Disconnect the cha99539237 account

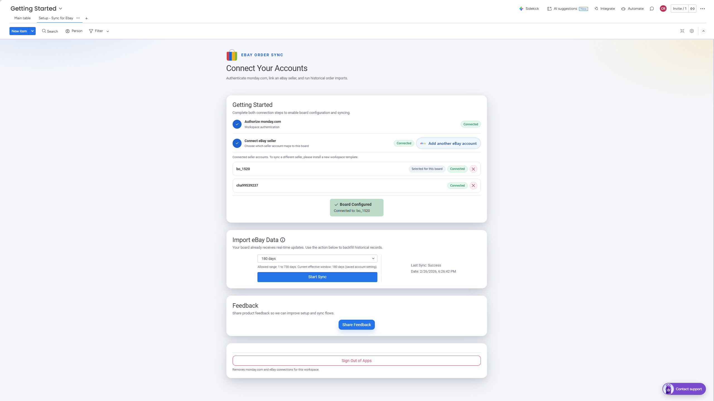(473, 185)
